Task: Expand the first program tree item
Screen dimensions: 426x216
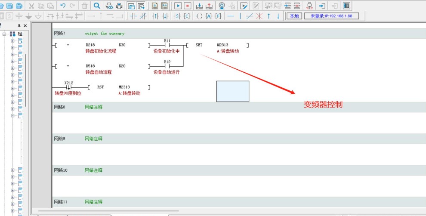Action: pyautogui.click(x=12, y=41)
